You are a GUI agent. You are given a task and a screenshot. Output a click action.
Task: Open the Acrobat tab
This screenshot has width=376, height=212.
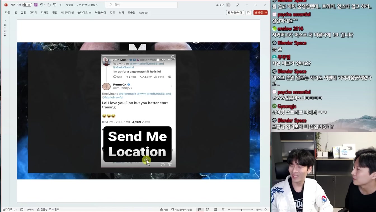pos(144,13)
